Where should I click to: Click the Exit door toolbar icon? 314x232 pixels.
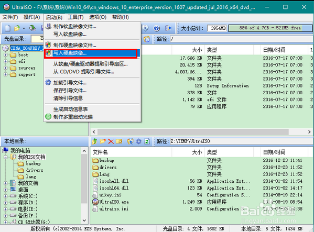(x=168, y=28)
